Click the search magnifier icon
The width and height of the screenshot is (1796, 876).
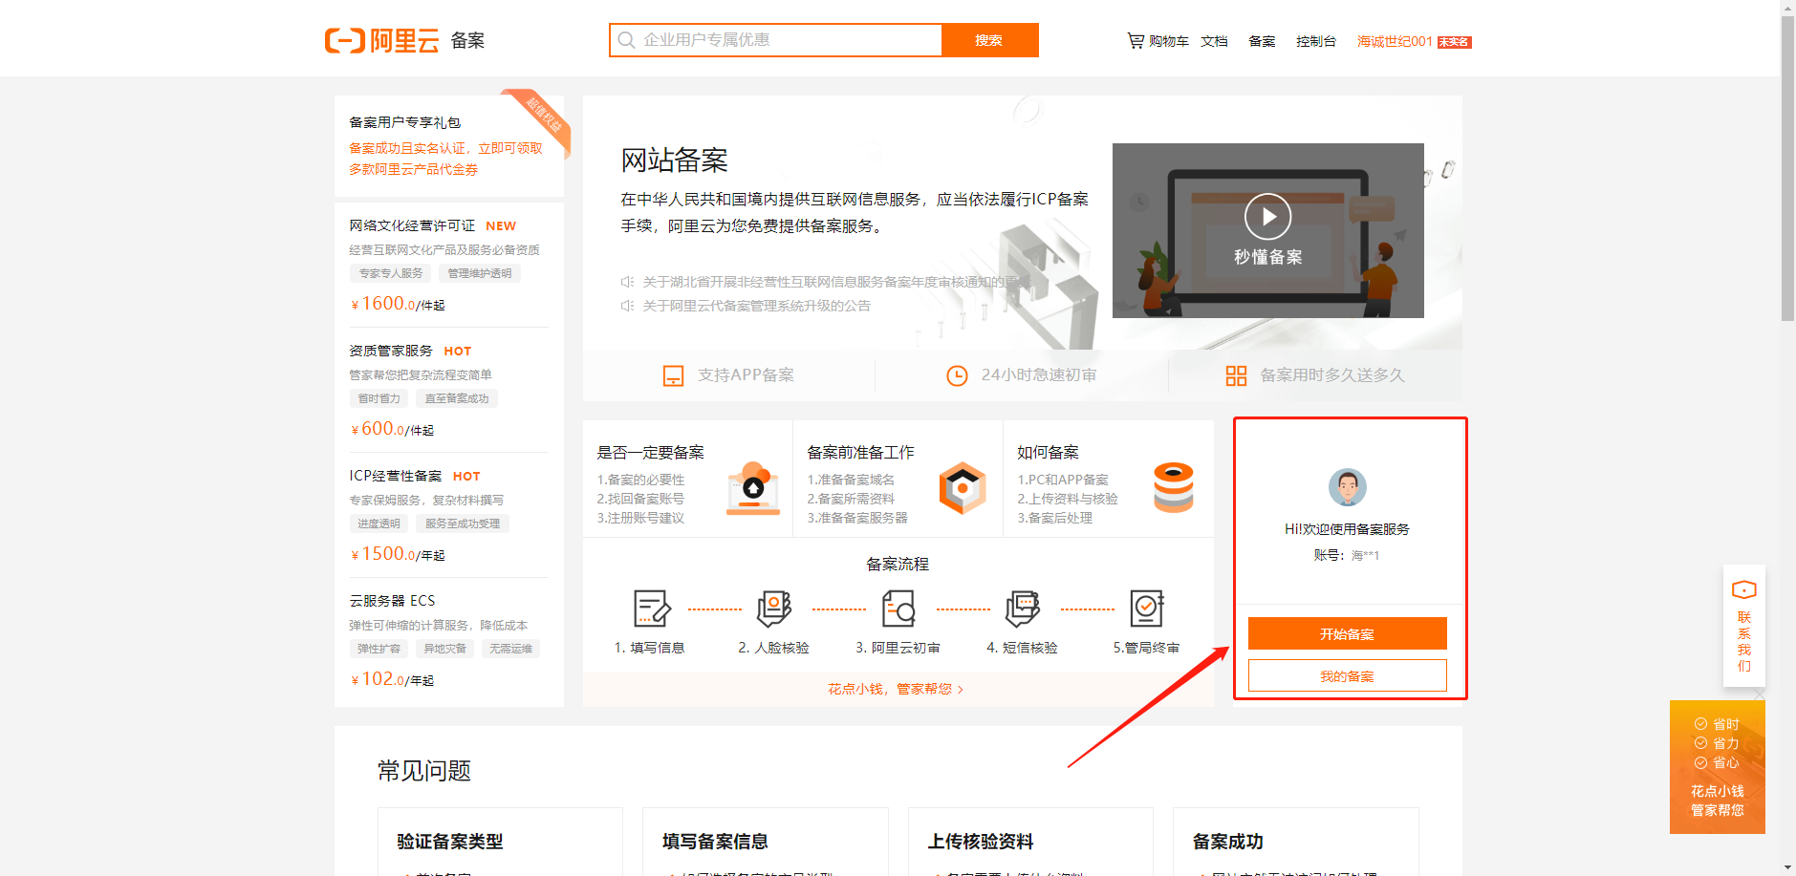tap(626, 40)
